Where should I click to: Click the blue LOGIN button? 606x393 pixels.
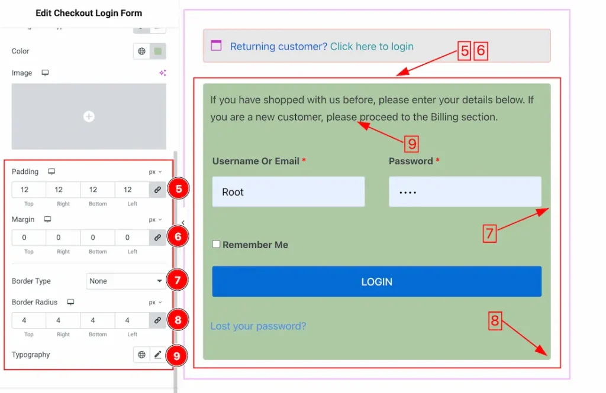[x=376, y=282]
